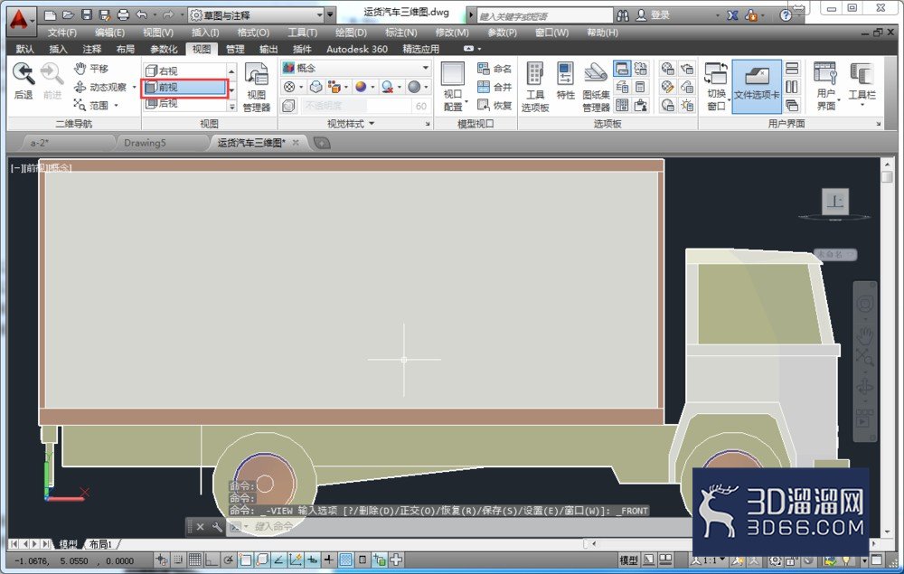Activate the 动态观察 orbit tool

click(80, 87)
